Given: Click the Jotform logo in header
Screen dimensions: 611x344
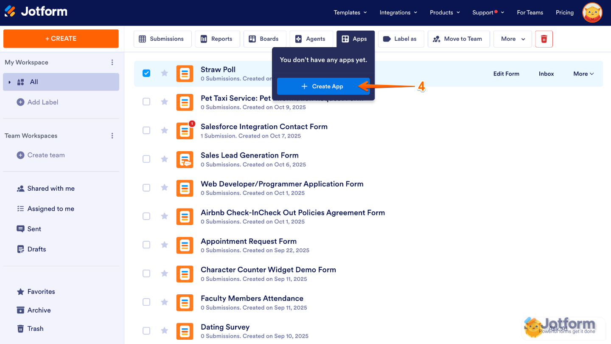Looking at the screenshot, I should (x=36, y=11).
